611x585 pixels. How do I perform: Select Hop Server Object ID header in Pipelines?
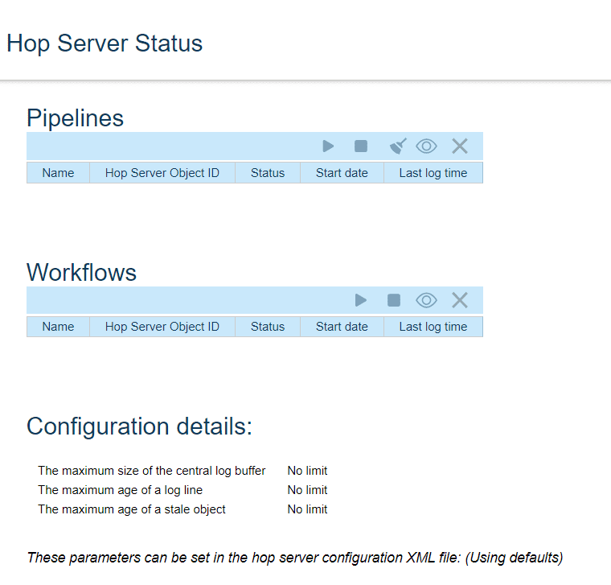point(162,173)
